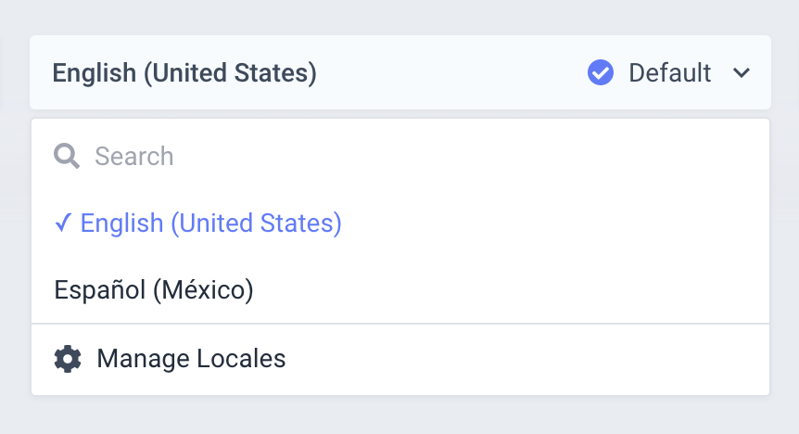Click the Locales word in footer
799x434 pixels.
coord(241,359)
